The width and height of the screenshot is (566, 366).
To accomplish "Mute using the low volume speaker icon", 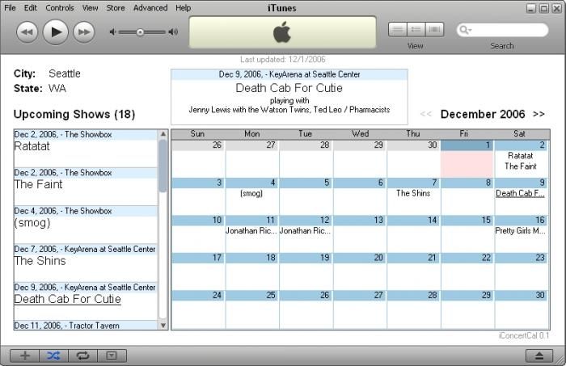I will (112, 32).
